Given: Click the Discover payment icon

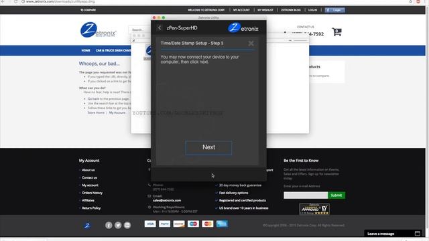Looking at the screenshot, I should (179, 224).
